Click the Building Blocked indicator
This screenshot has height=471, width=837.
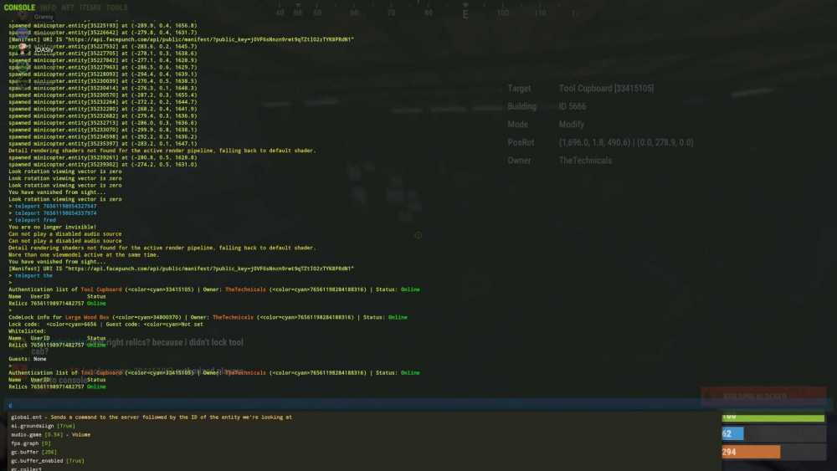pyautogui.click(x=763, y=394)
